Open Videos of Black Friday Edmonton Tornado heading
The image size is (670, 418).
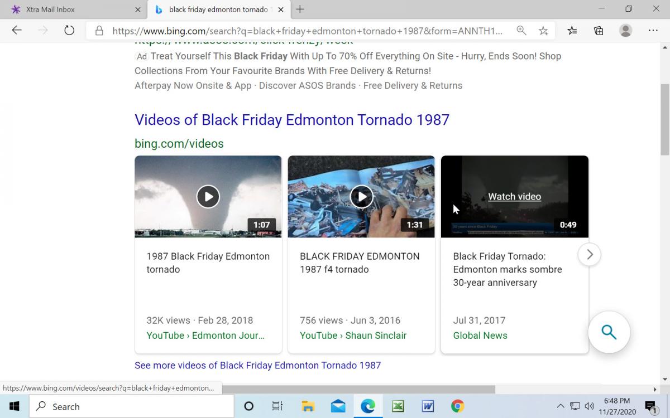click(291, 120)
